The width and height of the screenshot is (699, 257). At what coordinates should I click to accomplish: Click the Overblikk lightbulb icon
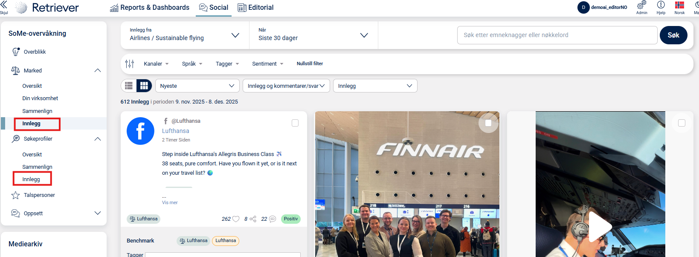pos(16,52)
